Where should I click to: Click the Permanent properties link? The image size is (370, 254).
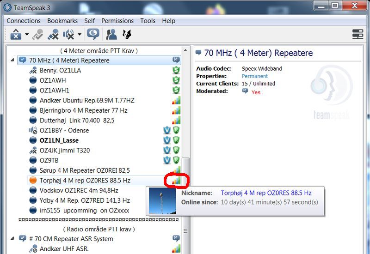255,76
